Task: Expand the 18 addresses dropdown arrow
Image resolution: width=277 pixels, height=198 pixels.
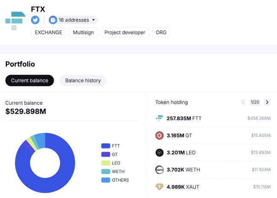Action: click(93, 20)
